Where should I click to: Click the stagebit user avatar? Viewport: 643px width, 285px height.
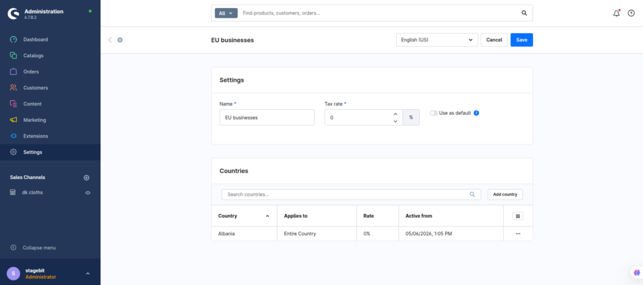(x=13, y=274)
